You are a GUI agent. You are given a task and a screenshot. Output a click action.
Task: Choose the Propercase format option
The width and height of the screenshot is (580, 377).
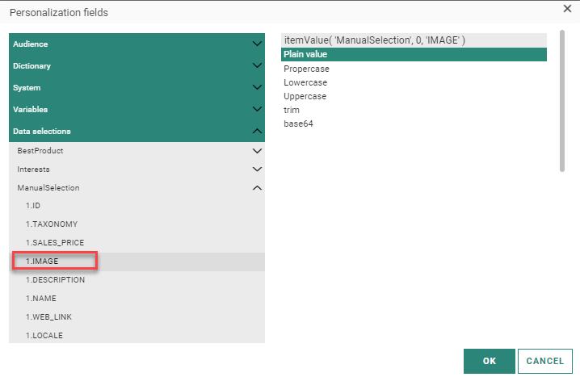click(307, 69)
